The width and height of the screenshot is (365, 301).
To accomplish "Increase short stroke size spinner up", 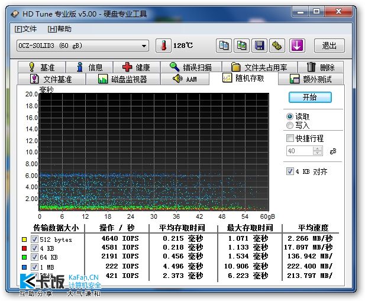I will click(318, 148).
